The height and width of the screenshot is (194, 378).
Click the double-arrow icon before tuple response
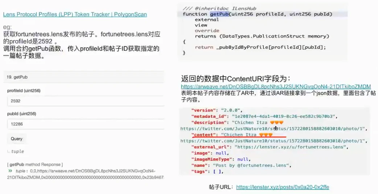10,171
